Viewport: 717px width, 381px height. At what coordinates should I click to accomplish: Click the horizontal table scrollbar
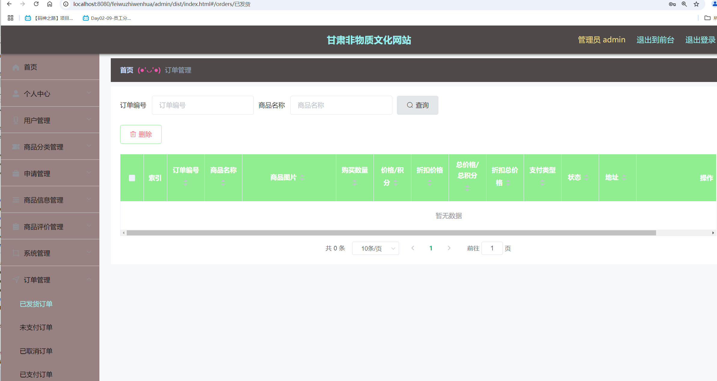coord(391,233)
